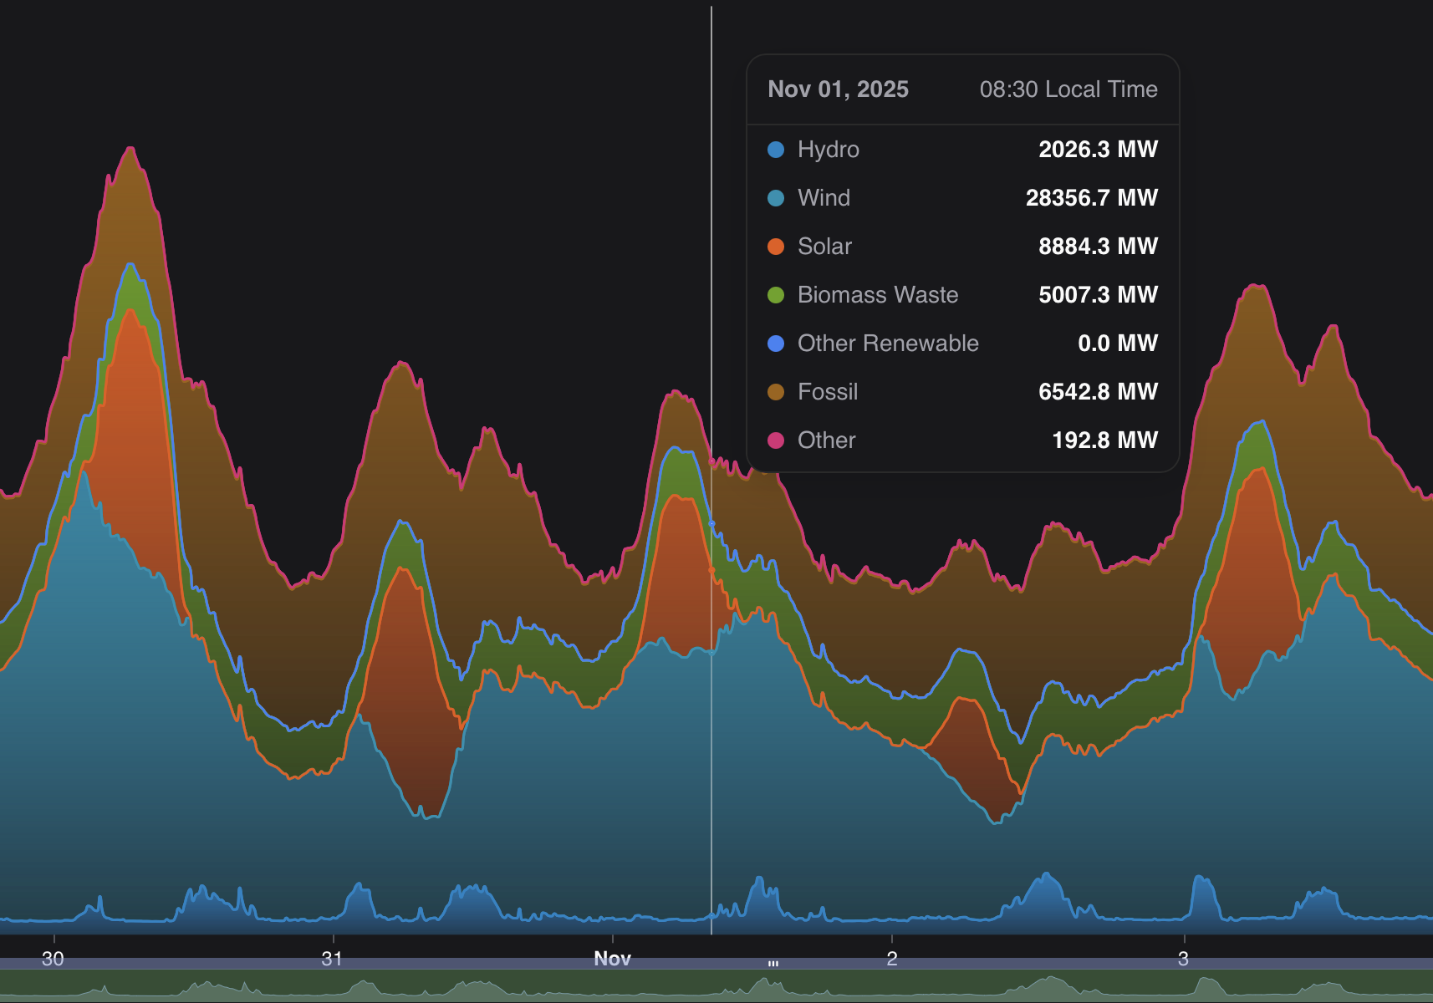The image size is (1433, 1003).
Task: Click the Hydro legend color dot
Action: tap(776, 150)
